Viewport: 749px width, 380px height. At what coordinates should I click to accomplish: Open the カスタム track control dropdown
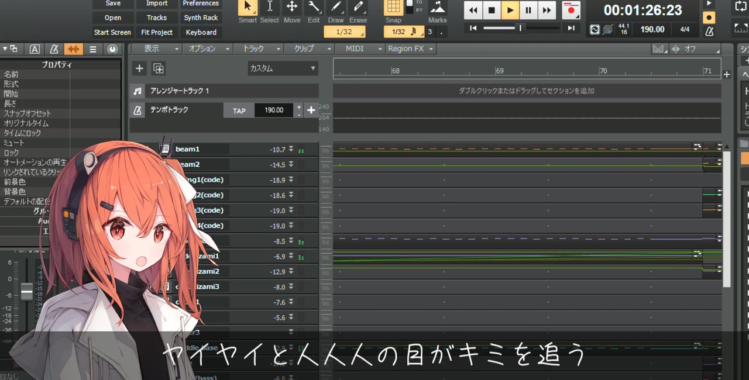(x=283, y=68)
